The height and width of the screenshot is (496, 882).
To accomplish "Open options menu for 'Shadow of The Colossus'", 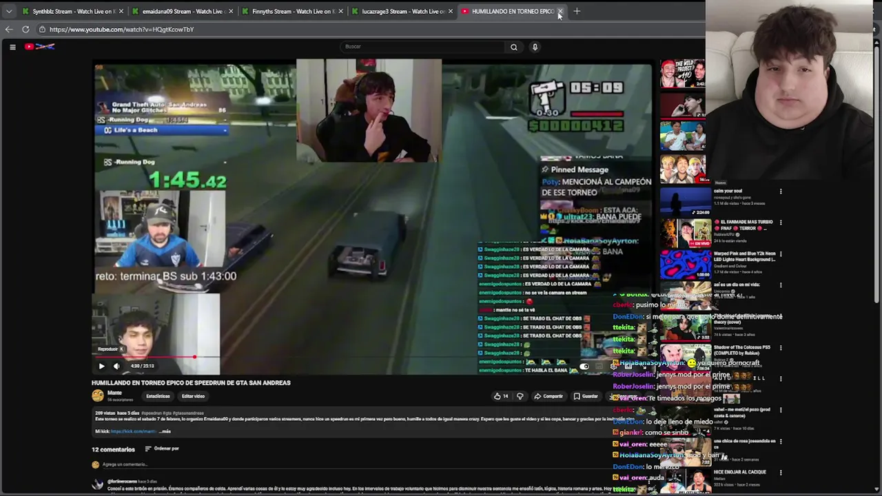I will [x=781, y=348].
